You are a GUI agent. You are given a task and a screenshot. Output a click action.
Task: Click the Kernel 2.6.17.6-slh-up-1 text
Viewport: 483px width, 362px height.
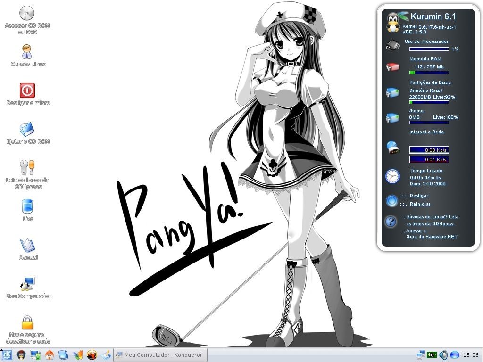(x=429, y=27)
